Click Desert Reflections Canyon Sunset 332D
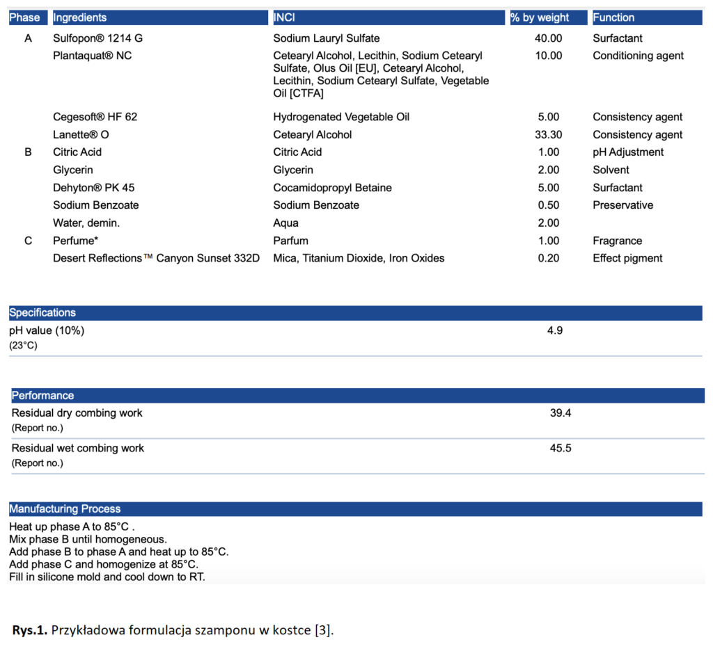 tap(157, 258)
